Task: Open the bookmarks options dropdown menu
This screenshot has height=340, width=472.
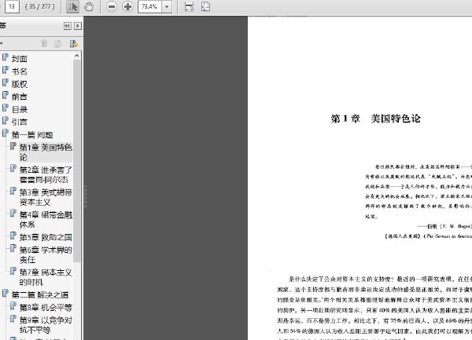Action: pos(2,44)
